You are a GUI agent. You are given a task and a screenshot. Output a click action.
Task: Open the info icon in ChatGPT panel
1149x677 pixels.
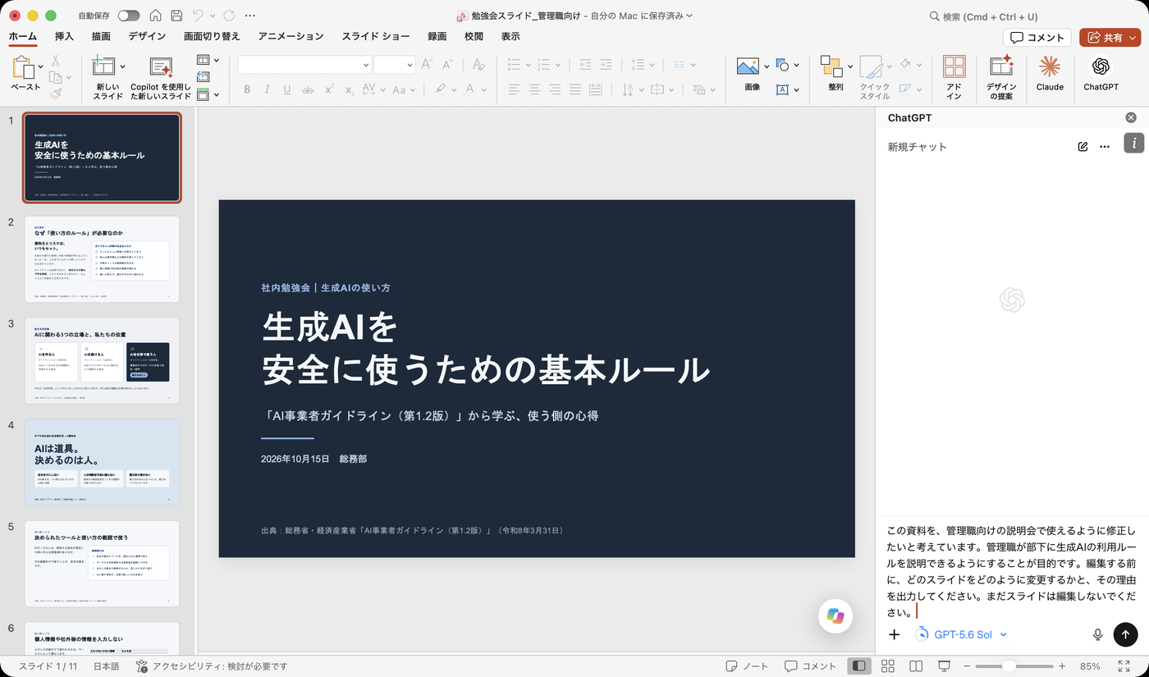pyautogui.click(x=1133, y=143)
